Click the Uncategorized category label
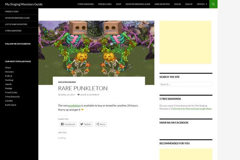Image resolution: width=240 pixels, height=160 pixels. (x=67, y=82)
